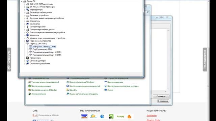The image size is (216, 121).
Task: Click the Центр специальных возможностей icon
Action: pyautogui.click(x=67, y=86)
